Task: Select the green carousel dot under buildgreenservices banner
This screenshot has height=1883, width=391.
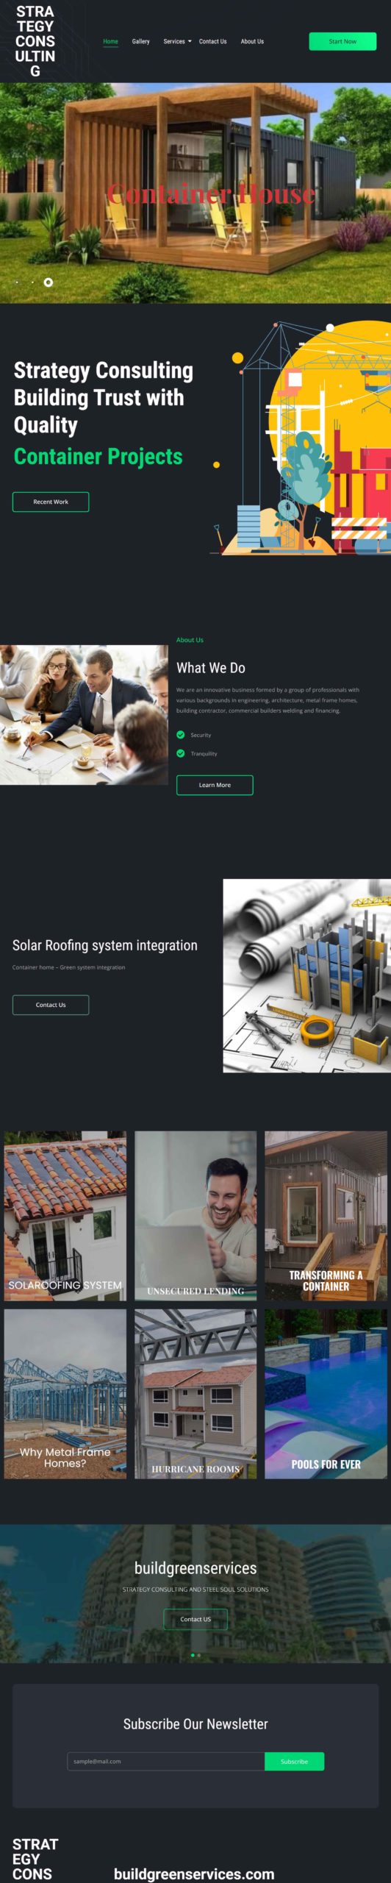Action: 193,1655
